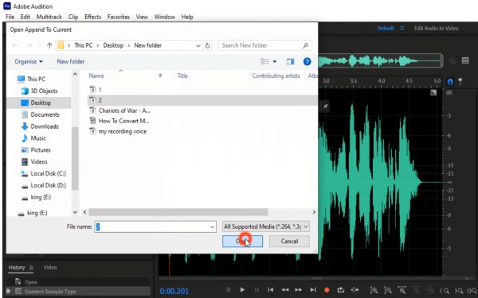Zoom in time icon
This screenshot has height=298, width=478.
click(x=402, y=290)
